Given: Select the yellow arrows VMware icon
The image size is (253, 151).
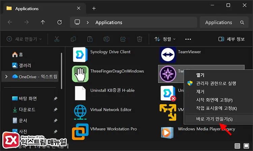Looking at the screenshot, I should pos(168,112).
